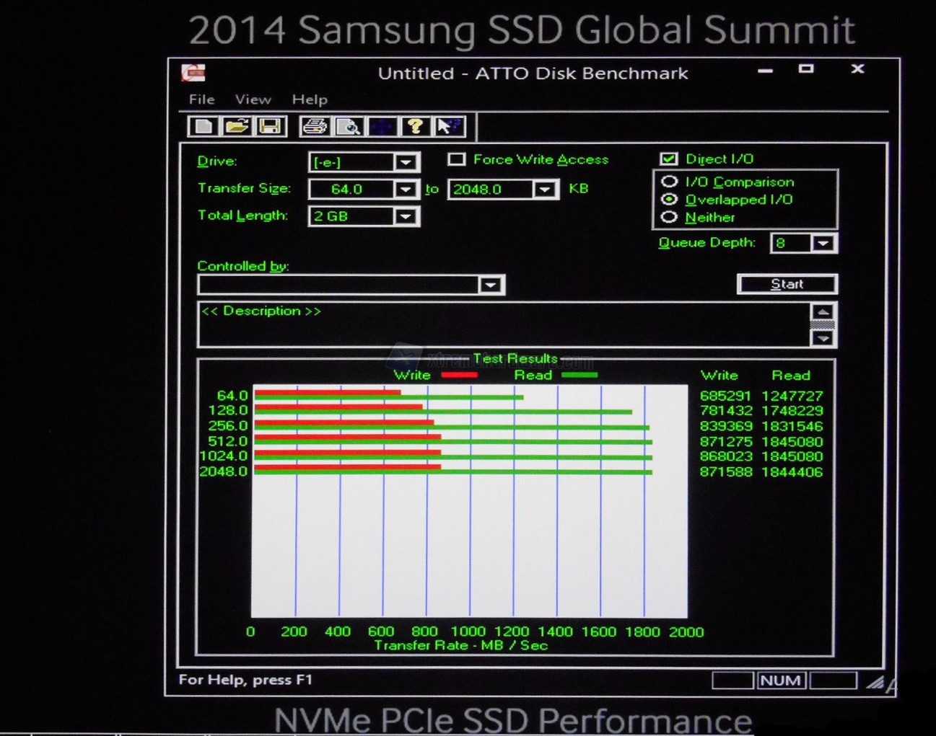Open the File menu
The height and width of the screenshot is (736, 936).
[x=201, y=99]
